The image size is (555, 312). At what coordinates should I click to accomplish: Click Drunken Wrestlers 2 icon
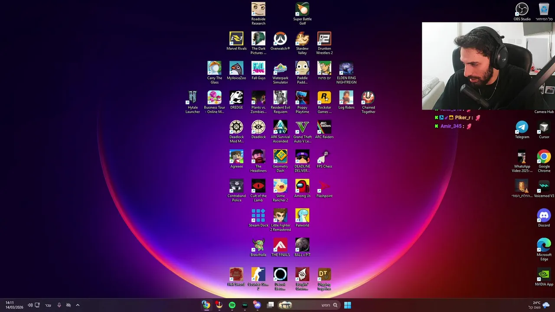[x=324, y=43]
